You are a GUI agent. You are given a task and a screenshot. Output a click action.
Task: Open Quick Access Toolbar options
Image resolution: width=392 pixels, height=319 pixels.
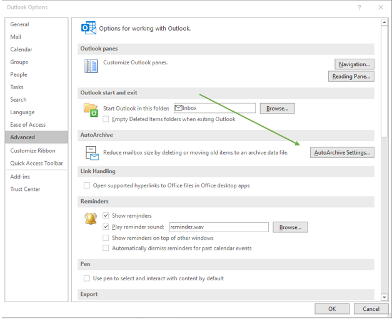[36, 163]
